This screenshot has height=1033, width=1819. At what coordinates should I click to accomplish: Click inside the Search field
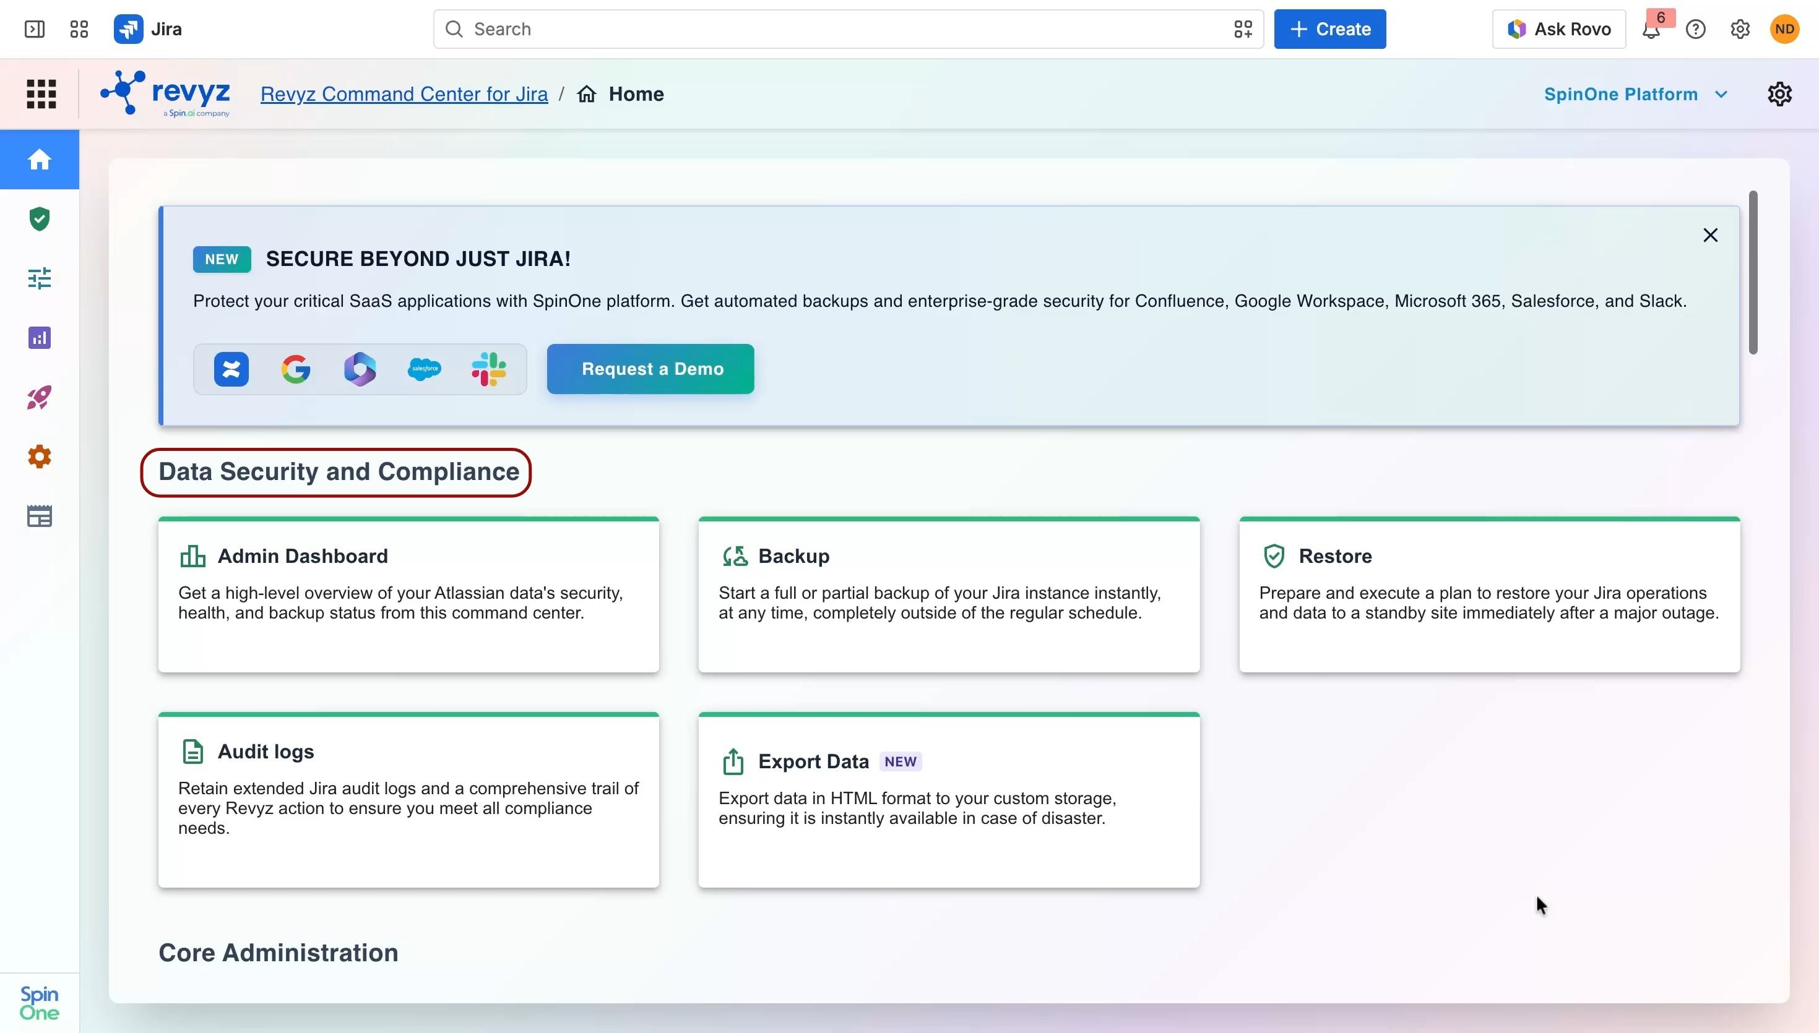pos(848,29)
